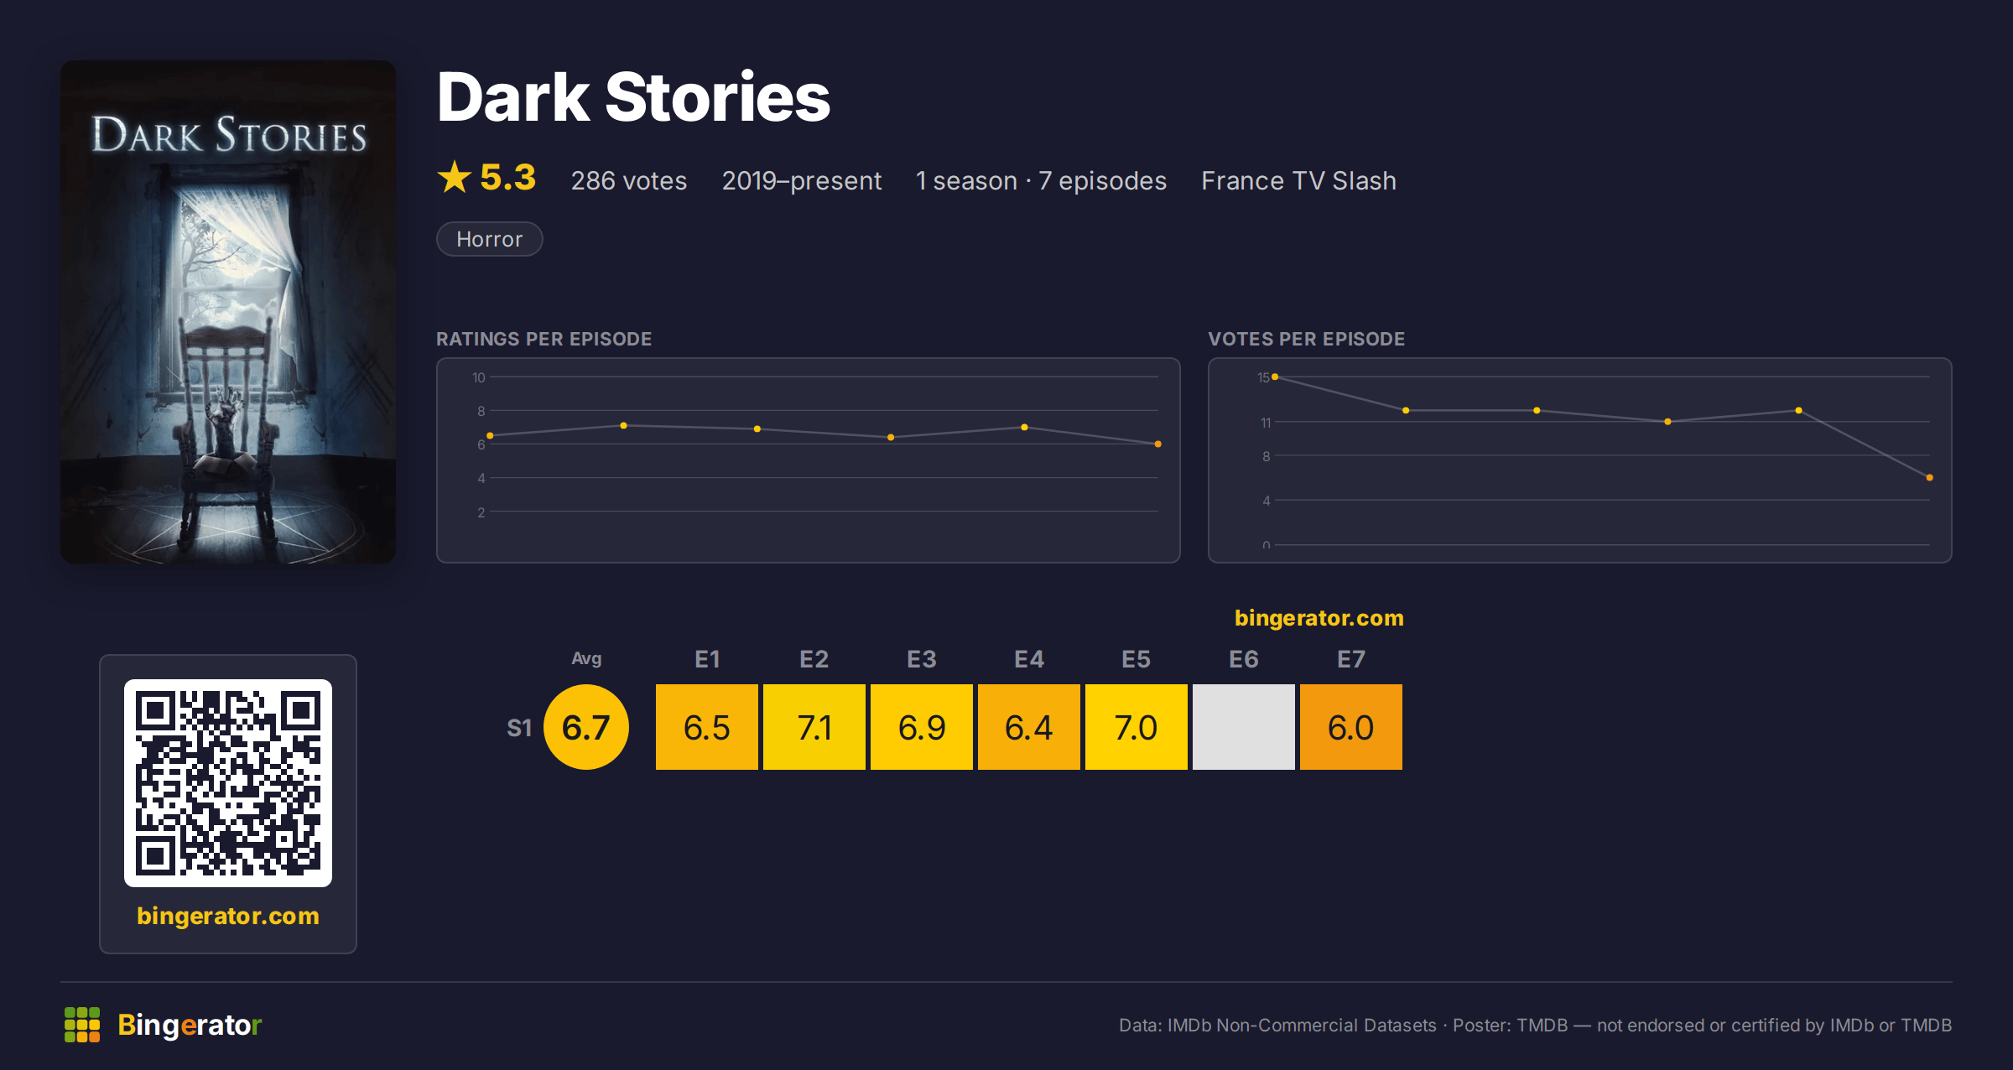Screen dimensions: 2013x1070
Task: Click the Dark Stories title heading
Action: click(x=633, y=97)
